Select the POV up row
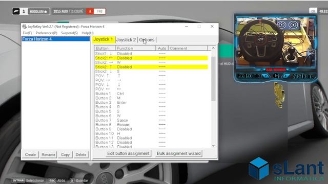 pyautogui.click(x=151, y=76)
